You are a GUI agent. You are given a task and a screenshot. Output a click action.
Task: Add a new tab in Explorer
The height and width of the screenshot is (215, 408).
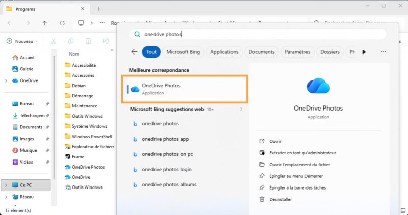pos(98,9)
